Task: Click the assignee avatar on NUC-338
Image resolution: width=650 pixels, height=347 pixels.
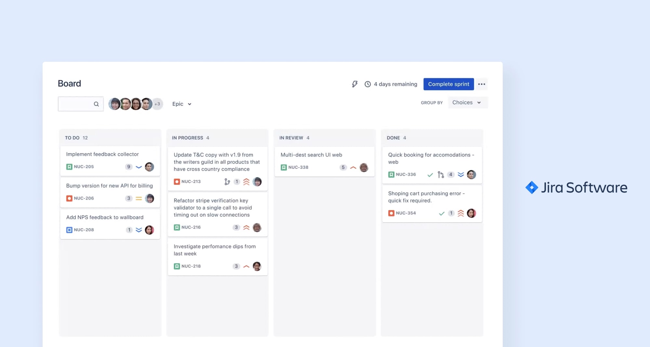Action: pyautogui.click(x=364, y=167)
